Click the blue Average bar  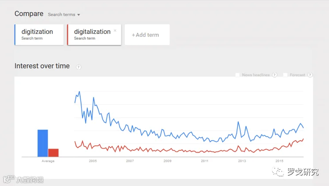click(43, 143)
